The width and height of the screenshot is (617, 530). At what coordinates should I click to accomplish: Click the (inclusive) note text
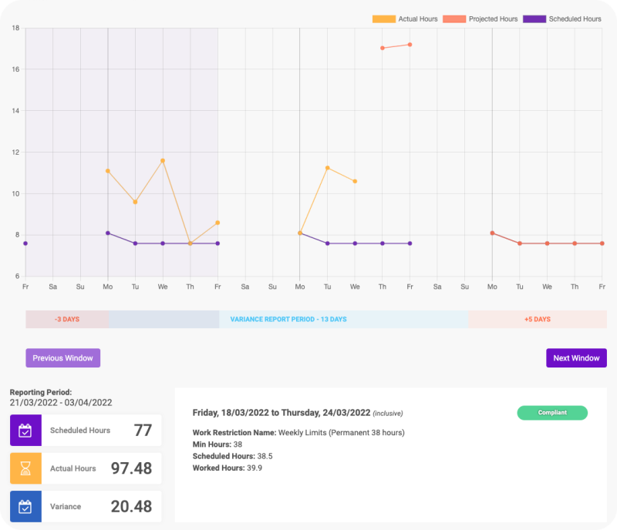388,413
